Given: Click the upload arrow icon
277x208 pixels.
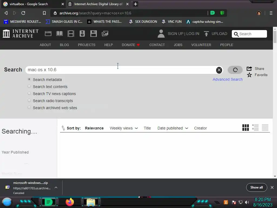Looking at the screenshot, I should click(x=206, y=34).
